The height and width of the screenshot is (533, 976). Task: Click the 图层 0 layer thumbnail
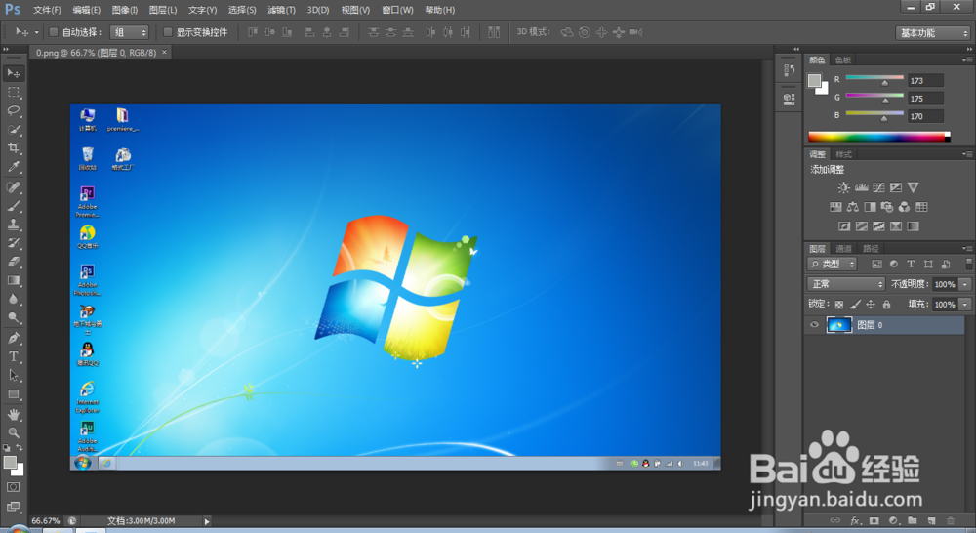(838, 325)
